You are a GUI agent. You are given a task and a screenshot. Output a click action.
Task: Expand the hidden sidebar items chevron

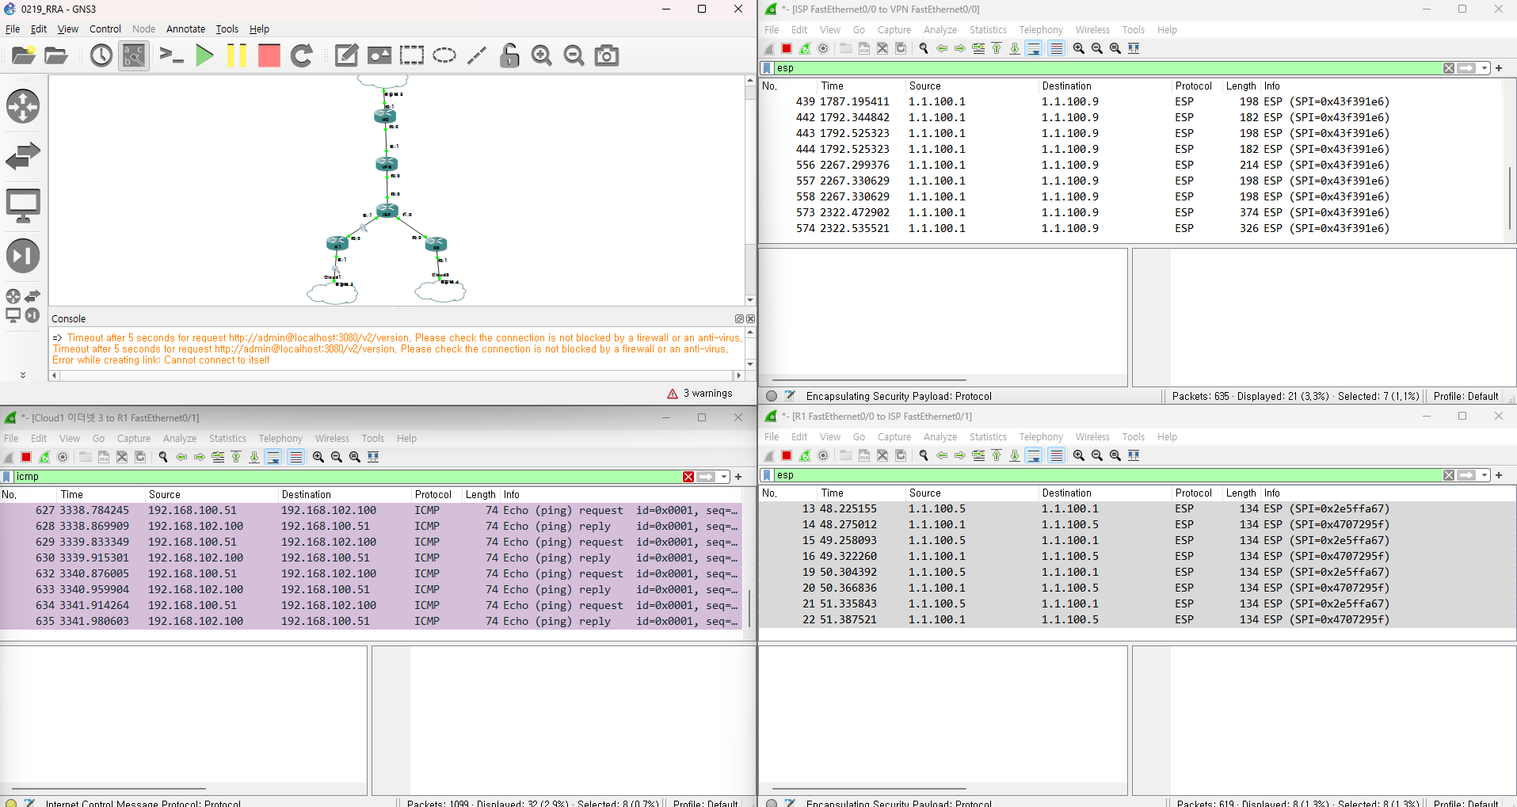pos(23,375)
